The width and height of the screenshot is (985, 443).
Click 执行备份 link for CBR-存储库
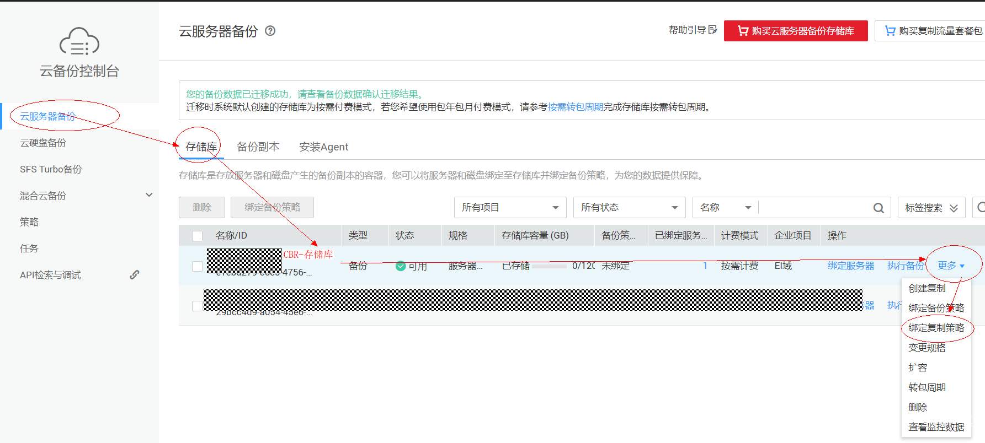pos(906,266)
